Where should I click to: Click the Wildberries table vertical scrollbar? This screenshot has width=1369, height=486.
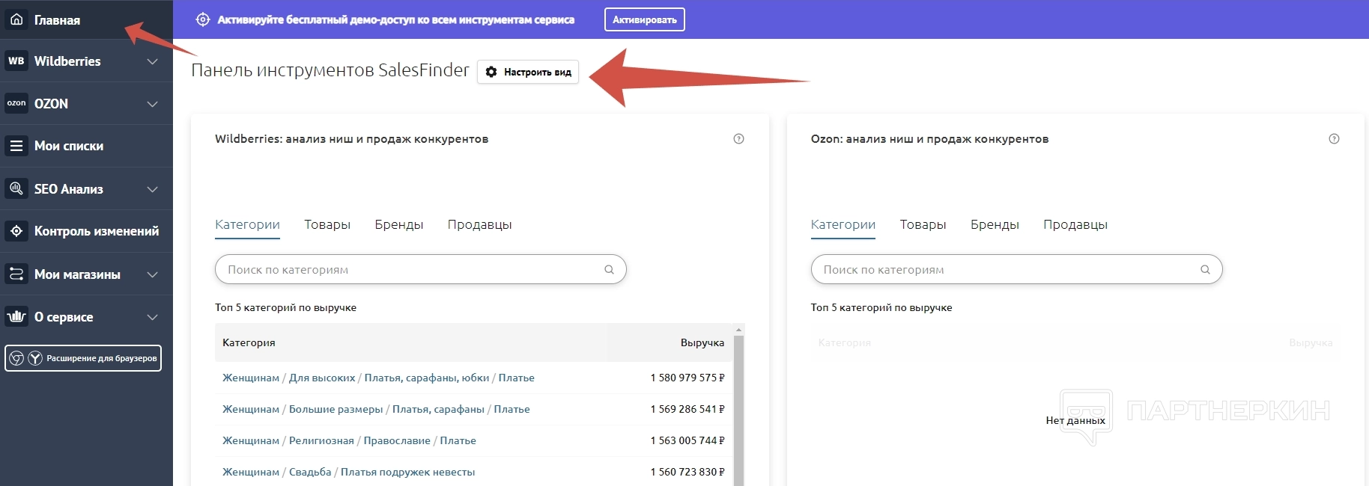(738, 404)
